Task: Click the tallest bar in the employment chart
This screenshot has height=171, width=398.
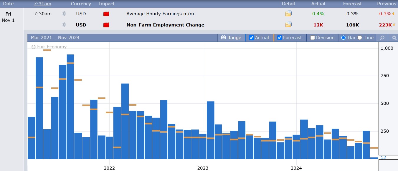Action: click(x=70, y=106)
